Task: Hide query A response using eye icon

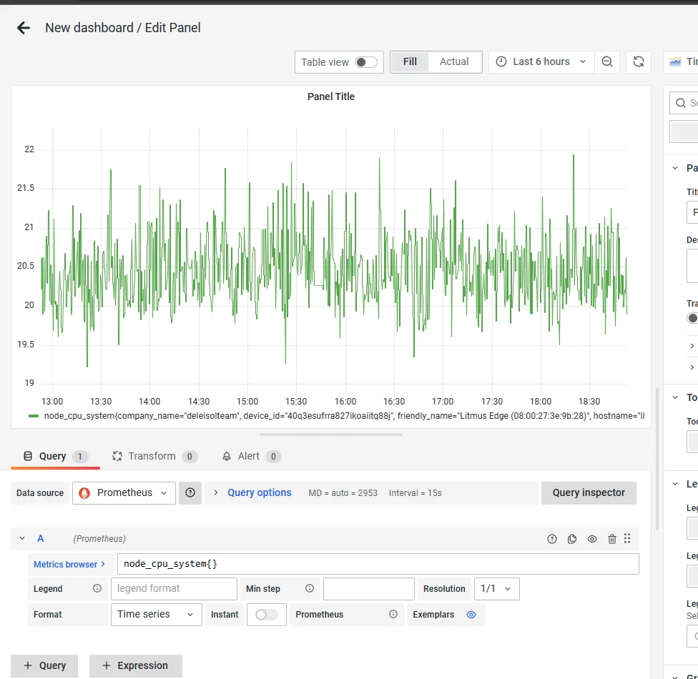Action: 592,539
